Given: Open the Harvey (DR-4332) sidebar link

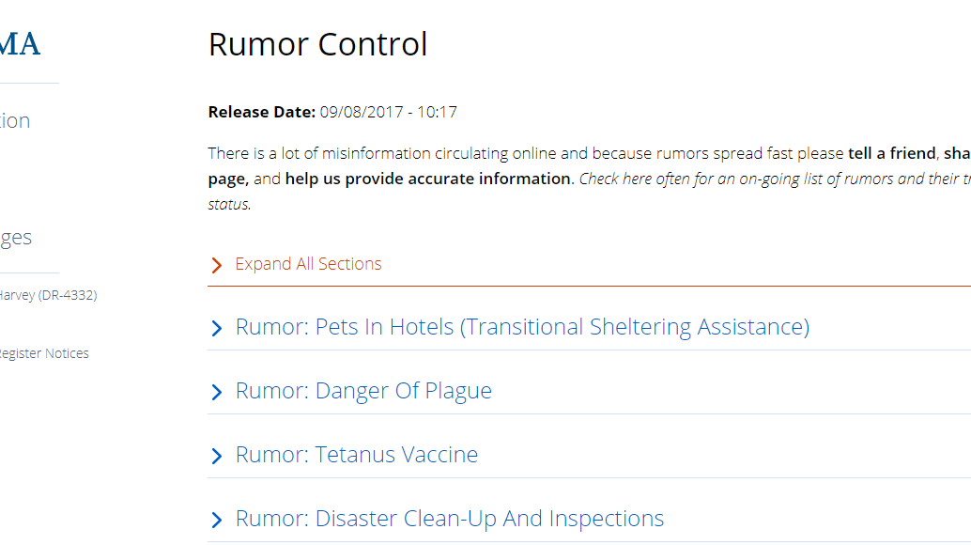Looking at the screenshot, I should tap(48, 294).
